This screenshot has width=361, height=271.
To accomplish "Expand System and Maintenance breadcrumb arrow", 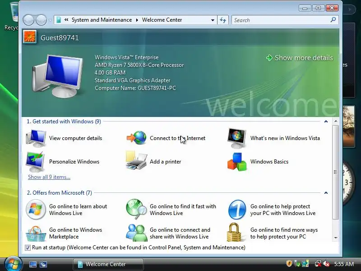I will click(x=137, y=20).
